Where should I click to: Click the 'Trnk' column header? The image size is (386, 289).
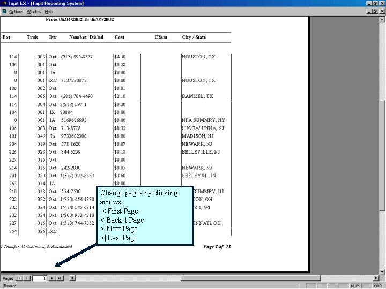[x=32, y=37]
